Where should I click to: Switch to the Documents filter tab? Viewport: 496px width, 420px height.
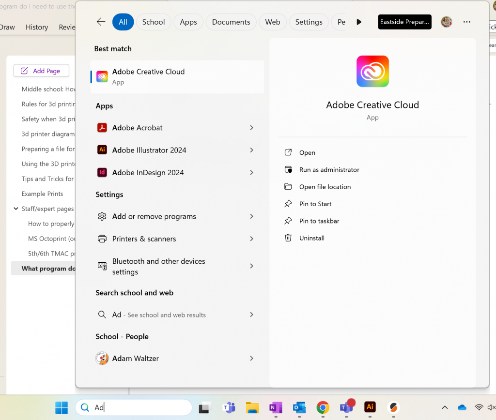pos(231,22)
